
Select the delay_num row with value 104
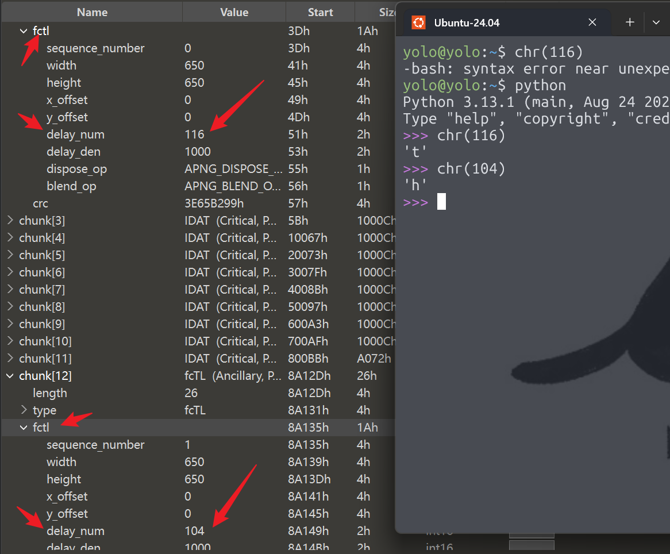coord(75,531)
